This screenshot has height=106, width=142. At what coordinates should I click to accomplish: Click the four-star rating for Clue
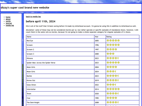pos(112,98)
